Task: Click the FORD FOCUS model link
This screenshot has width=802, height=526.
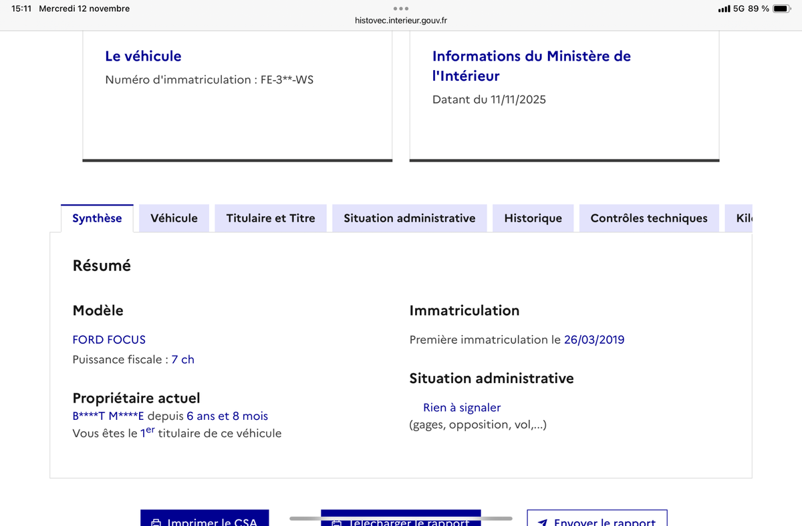Action: point(109,340)
